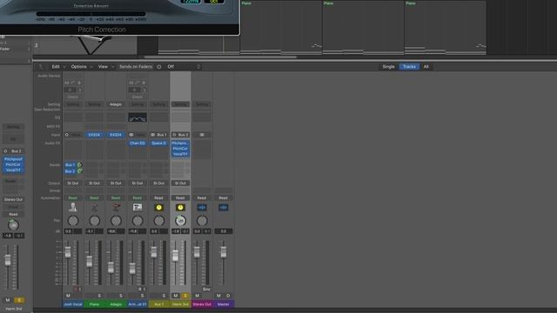Click the Arm..ah 01 stereo input format icon
Screen dimensions: 557x313
pyautogui.click(x=131, y=135)
